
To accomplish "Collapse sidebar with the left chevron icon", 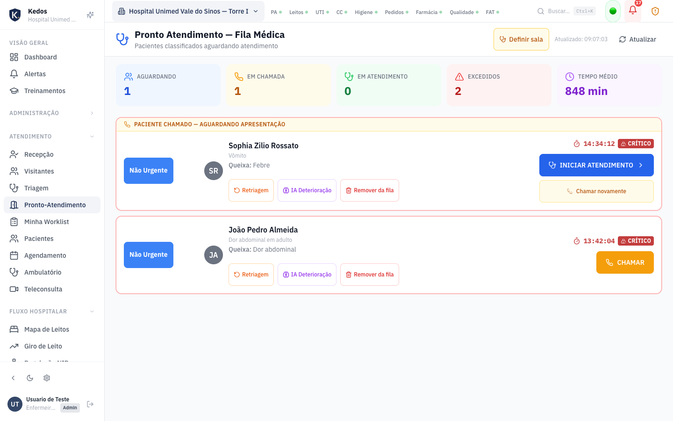I will pyautogui.click(x=13, y=378).
